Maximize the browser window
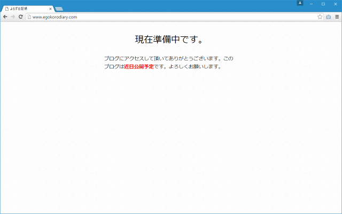Viewport: 342px width, 214px height. pos(323,4)
